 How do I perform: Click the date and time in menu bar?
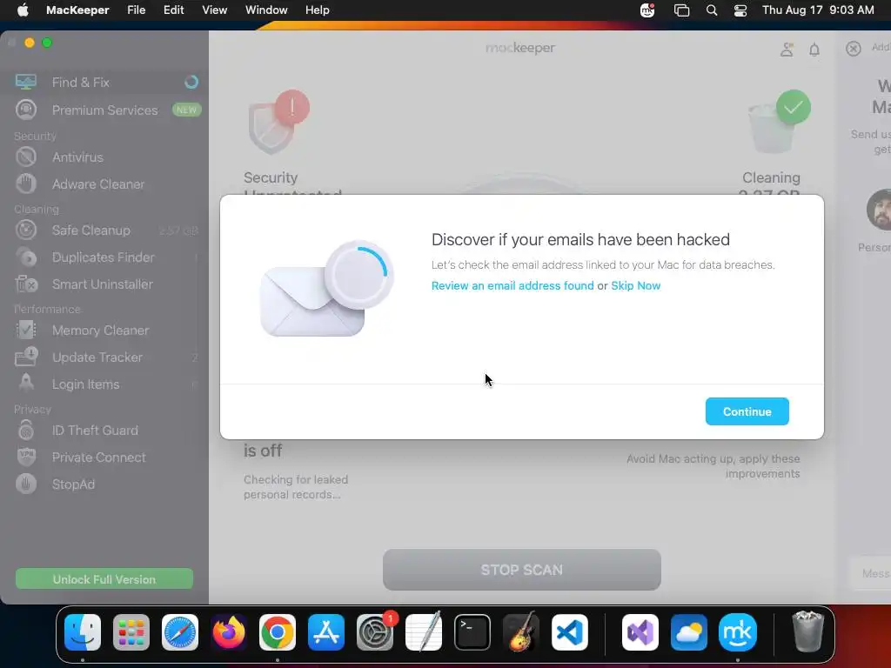tap(818, 10)
